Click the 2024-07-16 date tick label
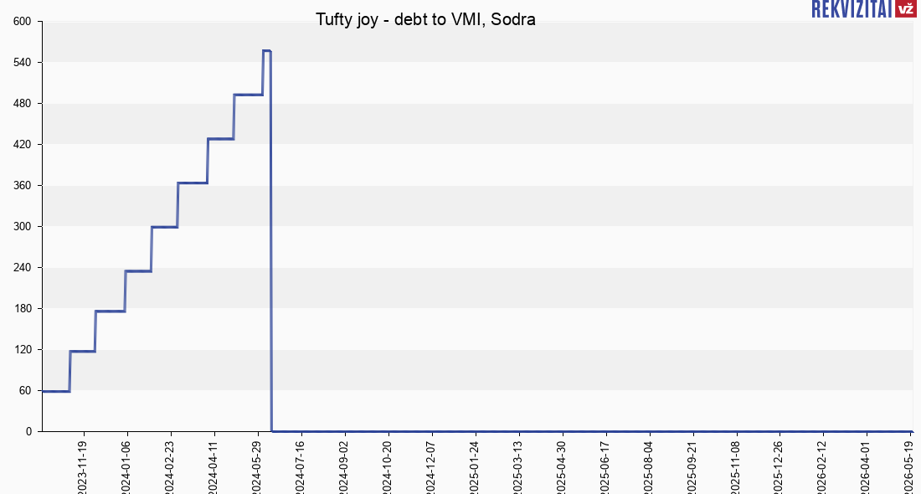The width and height of the screenshot is (921, 494). coord(301,467)
